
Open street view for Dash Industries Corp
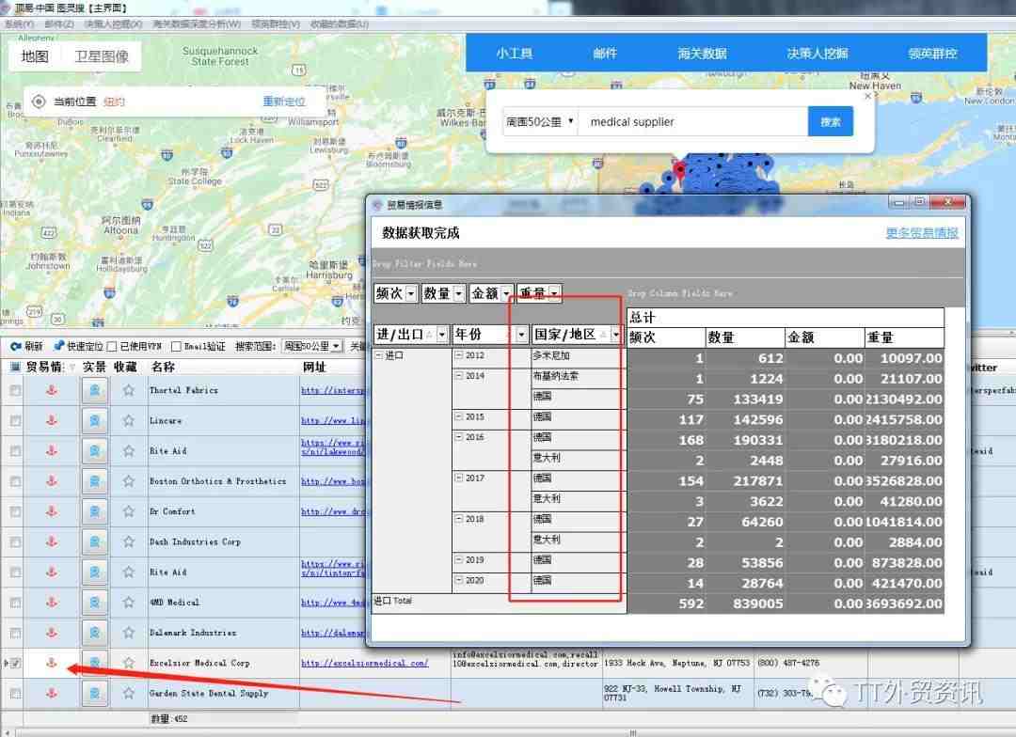coord(95,541)
